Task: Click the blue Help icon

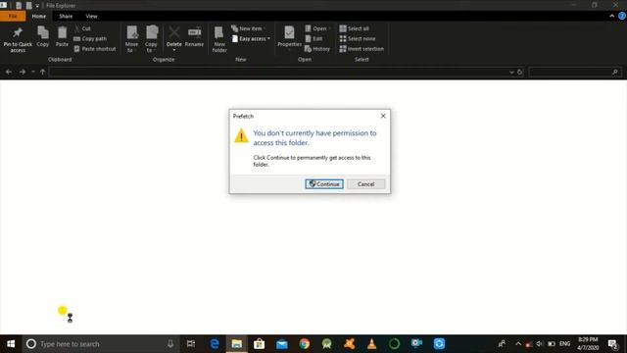Action: [x=622, y=16]
